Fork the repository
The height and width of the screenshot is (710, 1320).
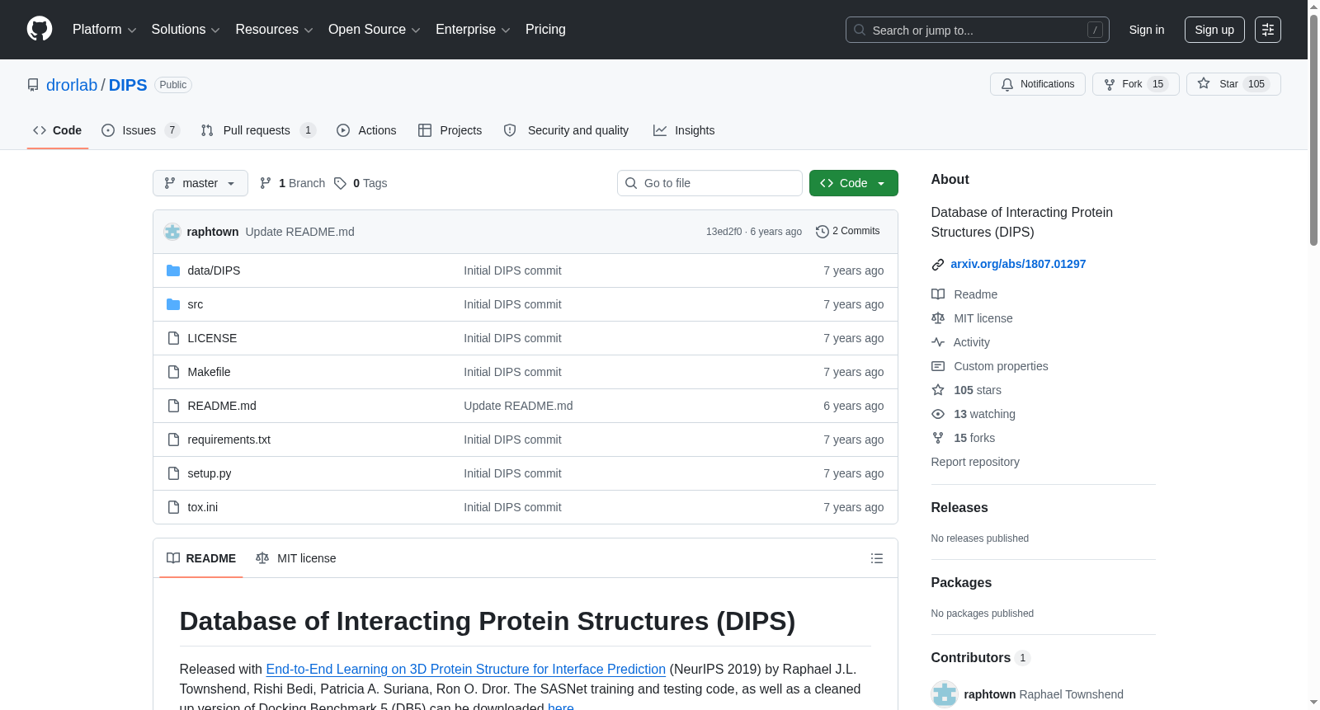[x=1135, y=84]
